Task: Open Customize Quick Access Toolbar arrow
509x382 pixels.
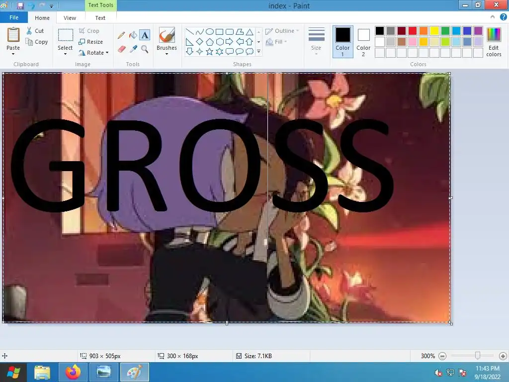Action: click(x=51, y=6)
